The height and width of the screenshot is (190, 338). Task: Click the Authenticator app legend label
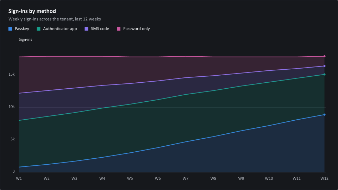point(60,29)
